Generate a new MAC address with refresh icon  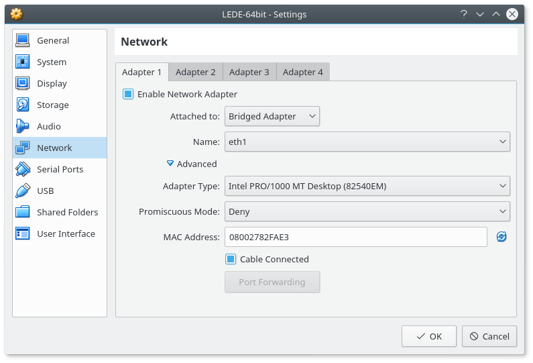(501, 237)
